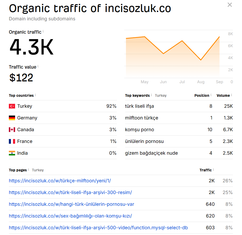Click the Turkey flag icon
242x235 pixels.
coord(12,106)
